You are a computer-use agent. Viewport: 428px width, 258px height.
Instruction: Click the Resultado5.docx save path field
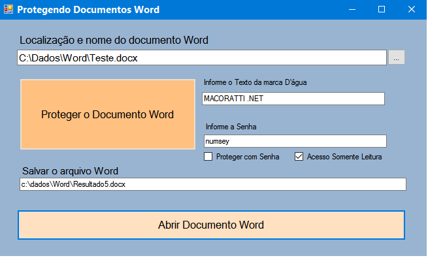213,184
